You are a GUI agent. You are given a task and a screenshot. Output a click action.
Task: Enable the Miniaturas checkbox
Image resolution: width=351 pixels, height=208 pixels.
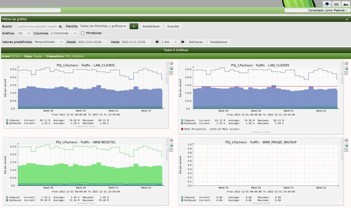click(83, 33)
